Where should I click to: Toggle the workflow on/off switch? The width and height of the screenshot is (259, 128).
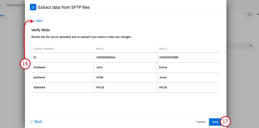tap(249, 15)
